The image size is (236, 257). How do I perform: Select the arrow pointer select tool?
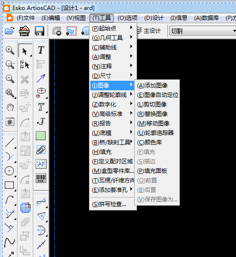coord(25,51)
